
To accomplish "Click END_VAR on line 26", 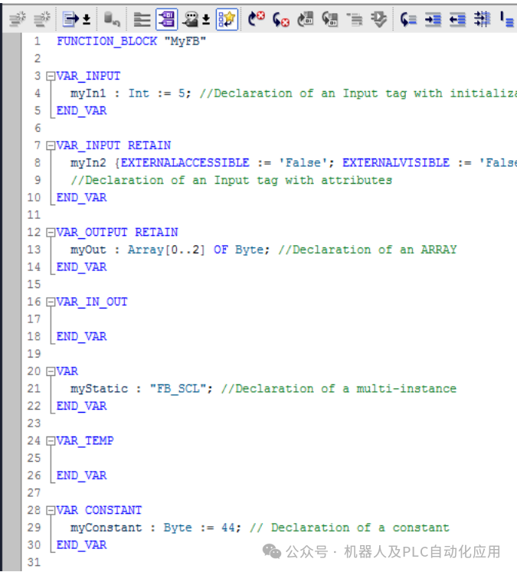I will point(81,476).
